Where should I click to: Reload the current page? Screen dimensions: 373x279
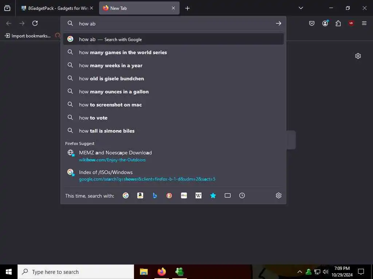coord(35,23)
